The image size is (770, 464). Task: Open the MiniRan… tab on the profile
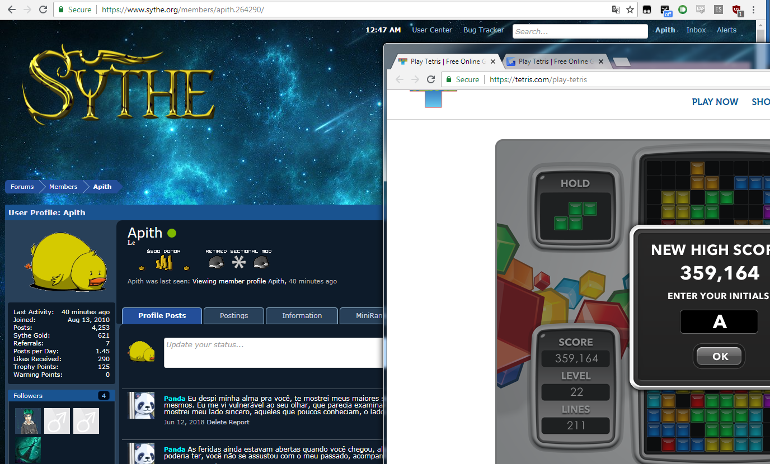pos(361,316)
